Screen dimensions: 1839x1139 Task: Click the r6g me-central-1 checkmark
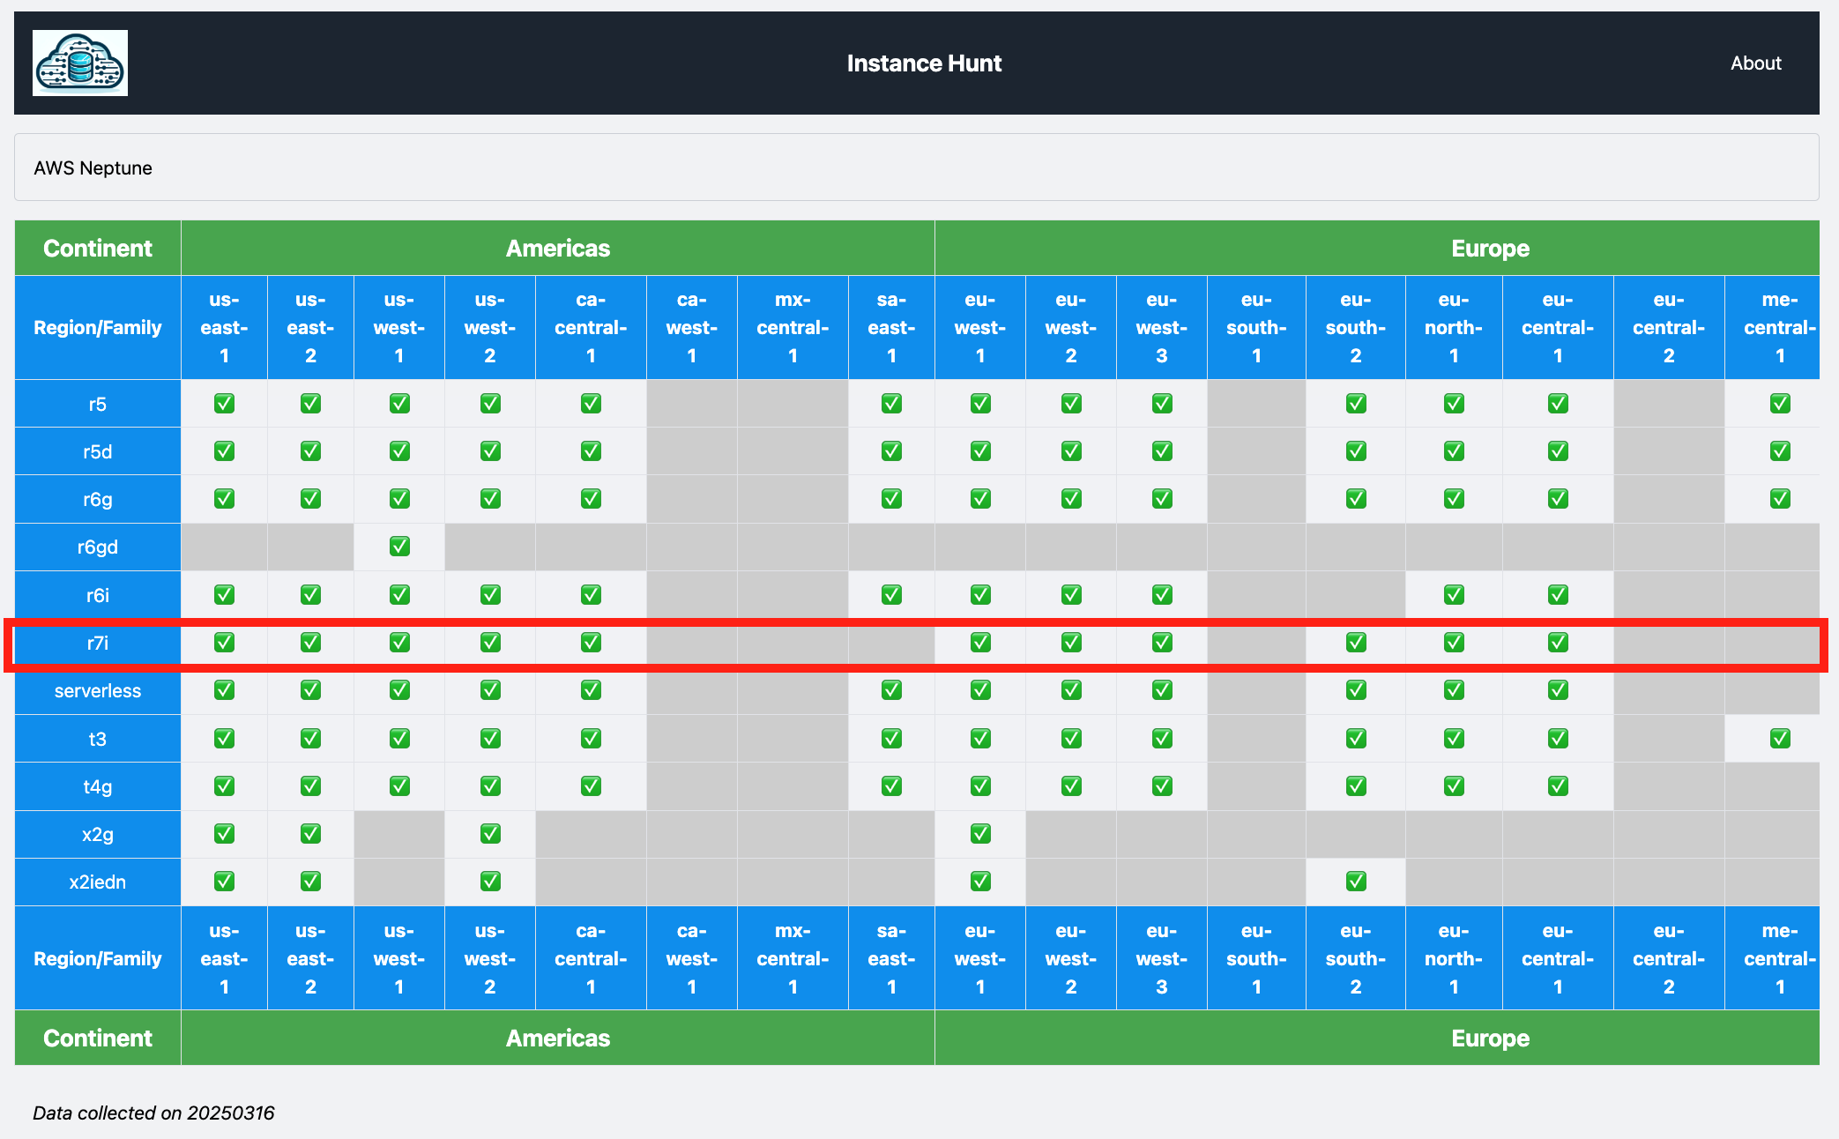click(x=1780, y=499)
